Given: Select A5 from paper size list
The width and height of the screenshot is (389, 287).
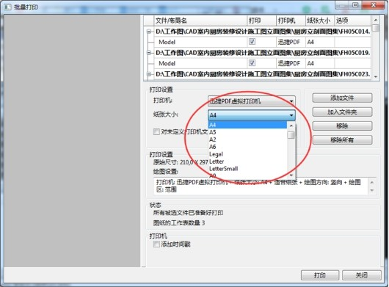Looking at the screenshot, I should click(x=247, y=132).
